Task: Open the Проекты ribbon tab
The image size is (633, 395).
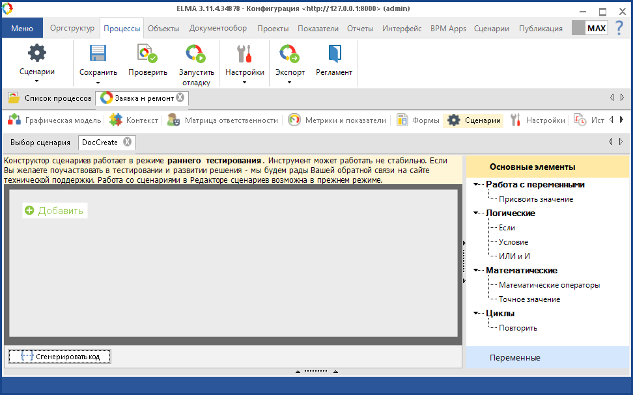Action: [273, 28]
